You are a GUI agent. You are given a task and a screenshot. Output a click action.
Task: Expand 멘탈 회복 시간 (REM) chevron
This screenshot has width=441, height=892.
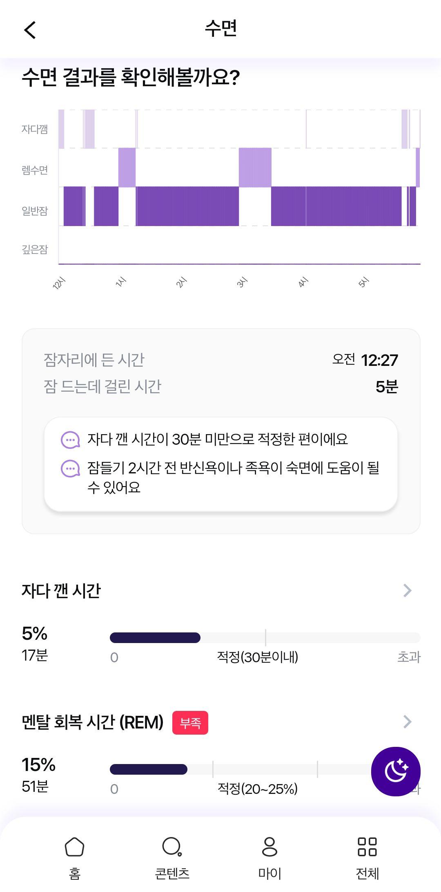tap(407, 722)
